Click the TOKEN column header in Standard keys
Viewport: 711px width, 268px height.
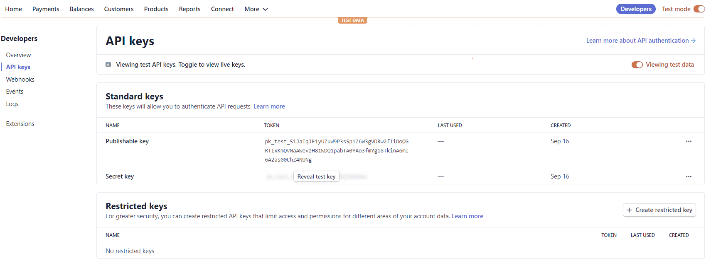(x=272, y=126)
